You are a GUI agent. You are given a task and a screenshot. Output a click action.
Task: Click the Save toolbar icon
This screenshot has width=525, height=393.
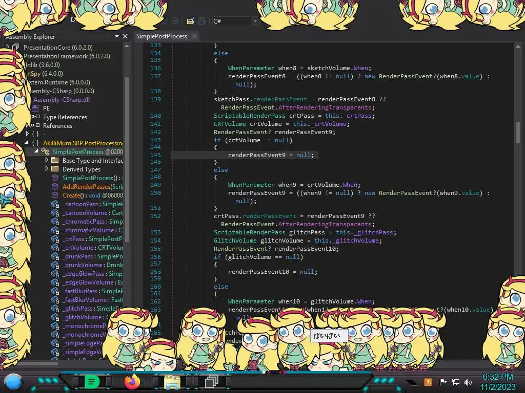[x=202, y=21]
